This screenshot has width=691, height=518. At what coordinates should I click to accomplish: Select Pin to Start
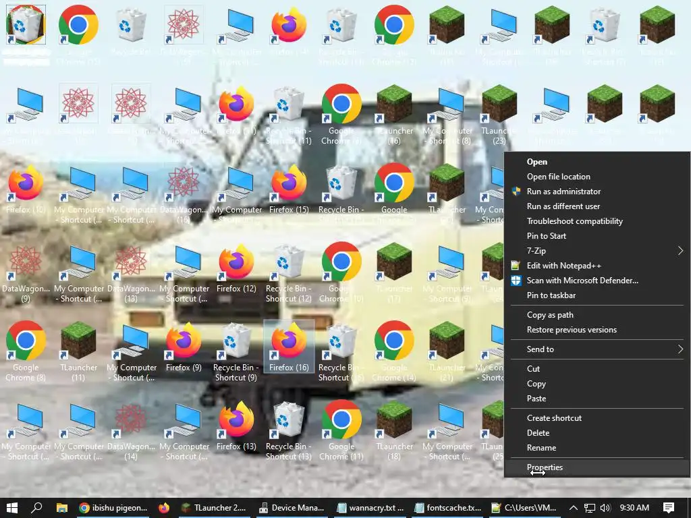tap(597, 236)
